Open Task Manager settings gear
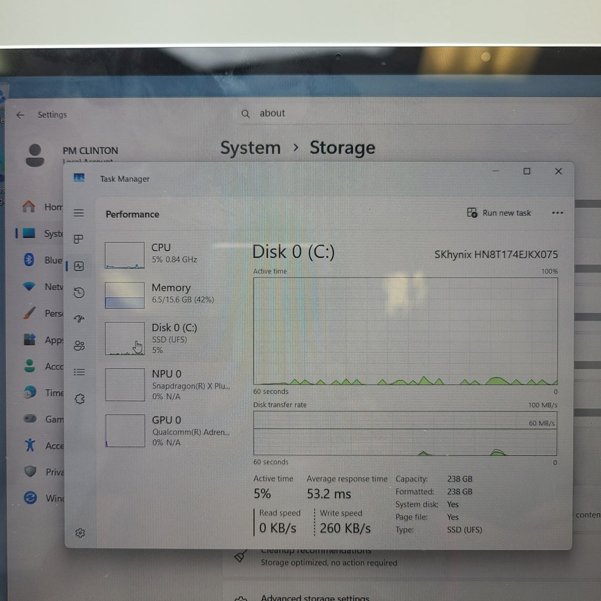 [x=80, y=533]
